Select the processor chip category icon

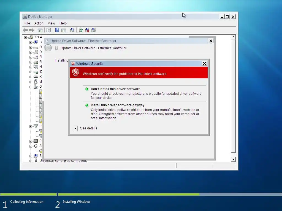tap(36, 141)
